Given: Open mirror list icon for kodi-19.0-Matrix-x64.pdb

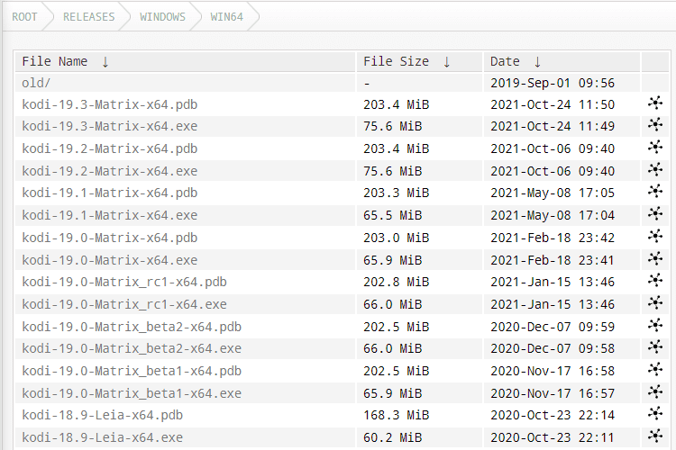Looking at the screenshot, I should pos(655,237).
